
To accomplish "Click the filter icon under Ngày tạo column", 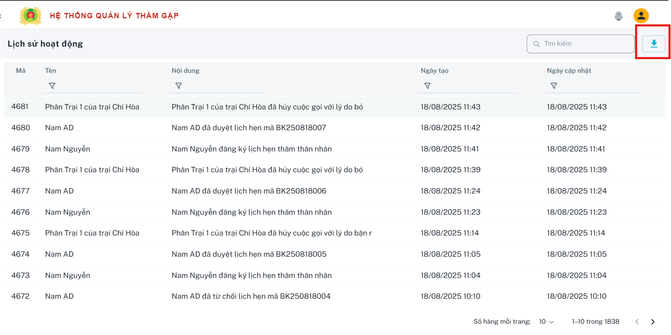I will 427,86.
